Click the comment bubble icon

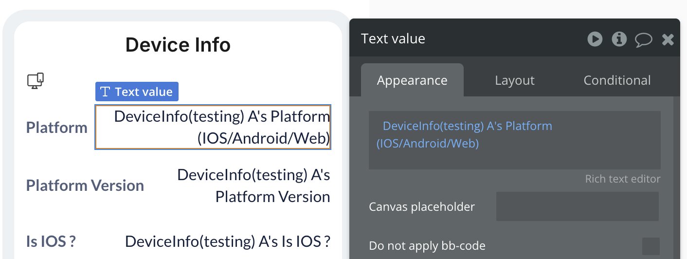click(x=643, y=39)
